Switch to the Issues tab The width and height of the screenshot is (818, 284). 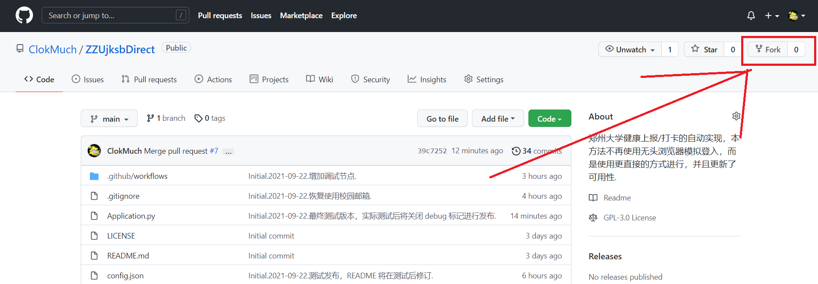coord(88,79)
